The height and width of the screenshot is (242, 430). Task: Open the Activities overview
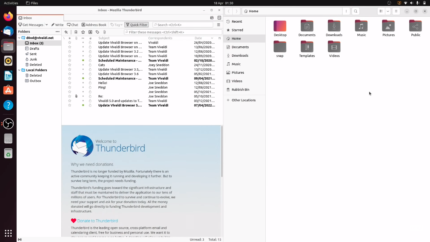pyautogui.click(x=11, y=3)
